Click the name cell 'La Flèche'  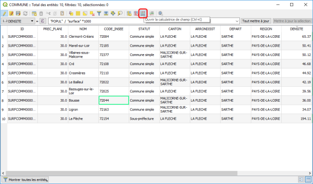(83, 119)
